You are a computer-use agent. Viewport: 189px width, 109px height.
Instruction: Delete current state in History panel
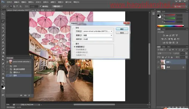pos(29,95)
